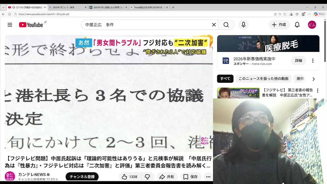
Task: Click the zoom-out magnifier in address bar
Action: (x=280, y=14)
